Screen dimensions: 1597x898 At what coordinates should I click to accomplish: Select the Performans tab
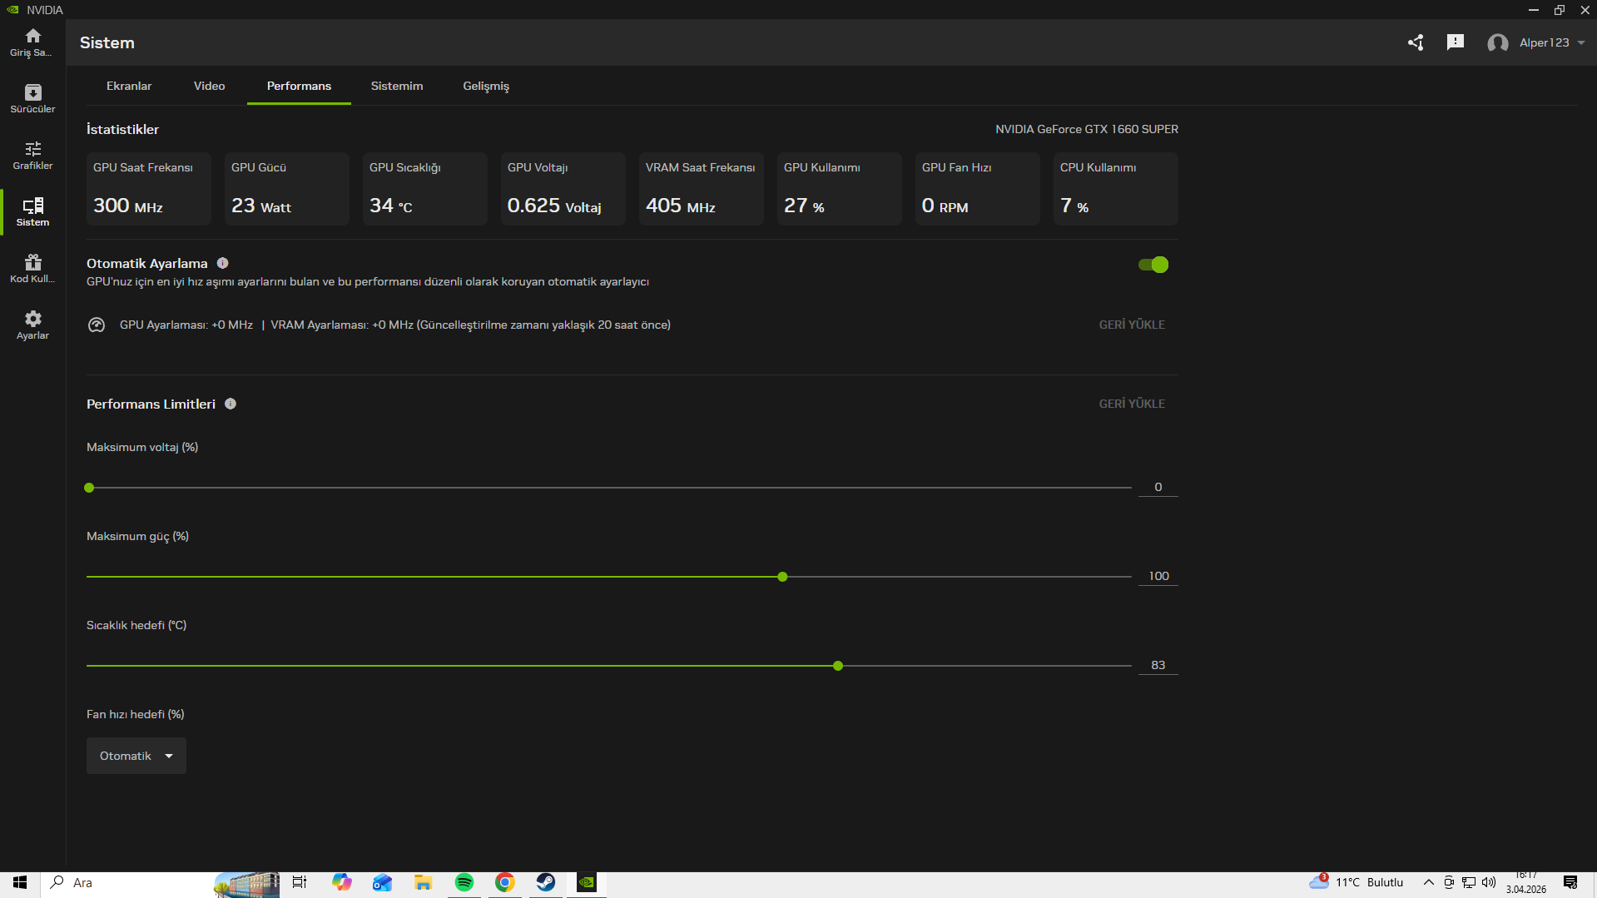[299, 86]
